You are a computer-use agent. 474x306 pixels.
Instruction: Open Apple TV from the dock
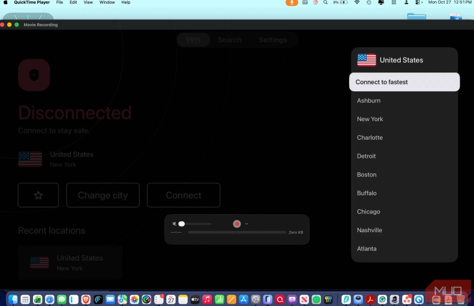(195, 299)
